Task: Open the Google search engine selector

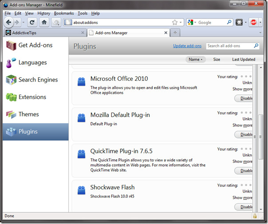Action: [192, 22]
